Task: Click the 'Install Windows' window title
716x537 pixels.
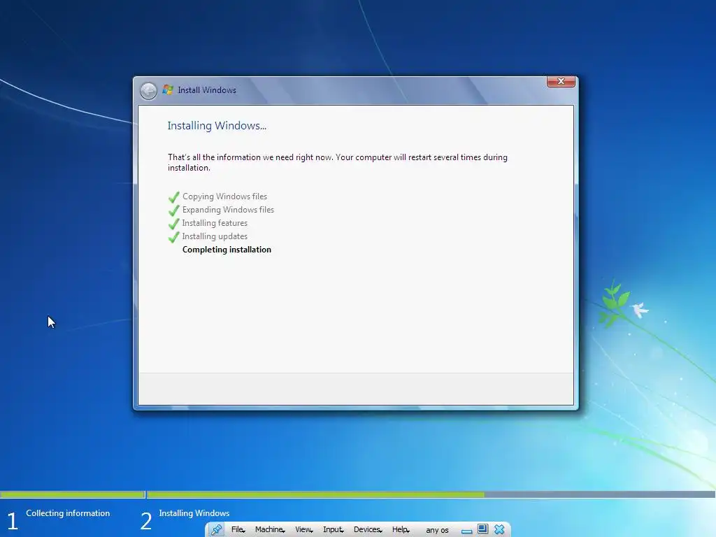Action: click(207, 90)
